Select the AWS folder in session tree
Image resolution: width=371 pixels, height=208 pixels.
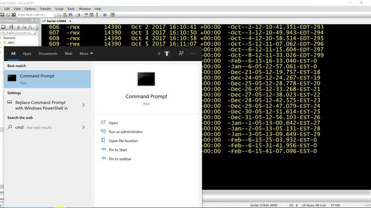click(11, 43)
